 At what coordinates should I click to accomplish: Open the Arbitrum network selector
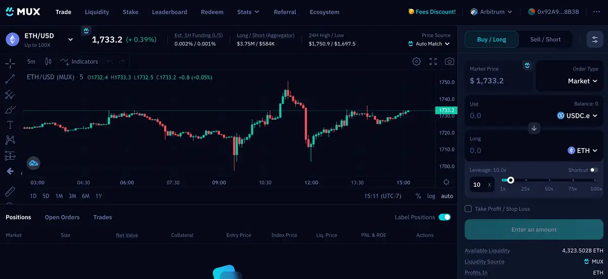pos(491,12)
